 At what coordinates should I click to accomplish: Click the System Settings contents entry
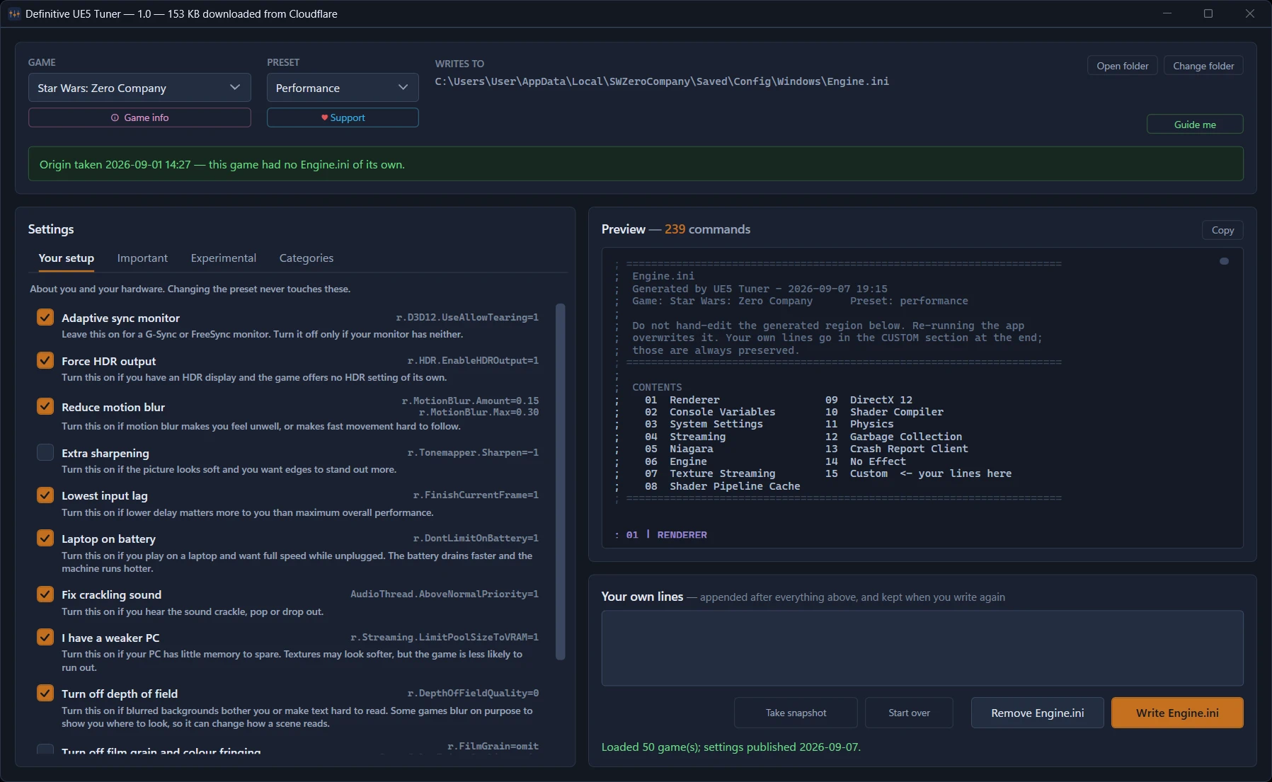[x=716, y=424]
